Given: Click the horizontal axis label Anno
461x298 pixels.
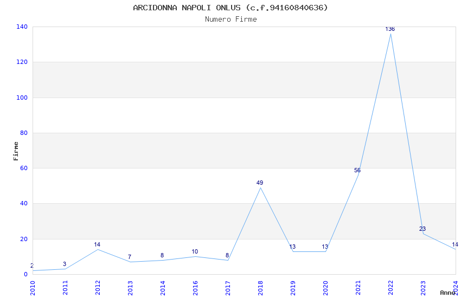Looking at the screenshot, I should (x=447, y=293).
